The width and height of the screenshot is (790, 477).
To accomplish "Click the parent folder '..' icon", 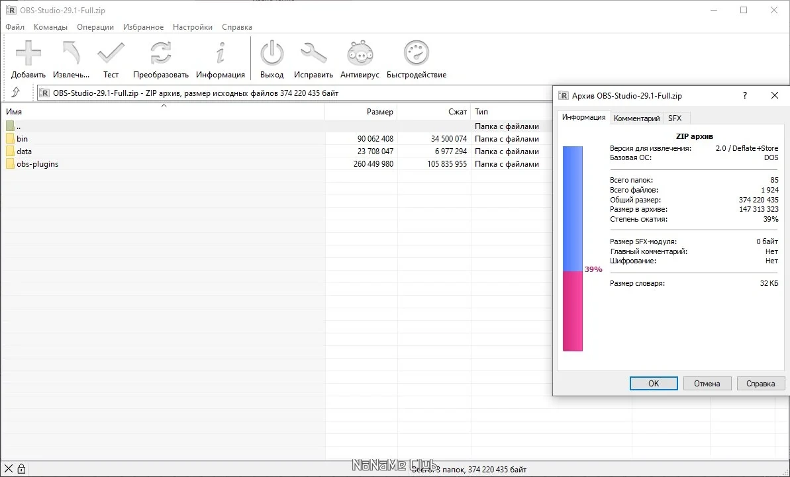I will point(10,126).
